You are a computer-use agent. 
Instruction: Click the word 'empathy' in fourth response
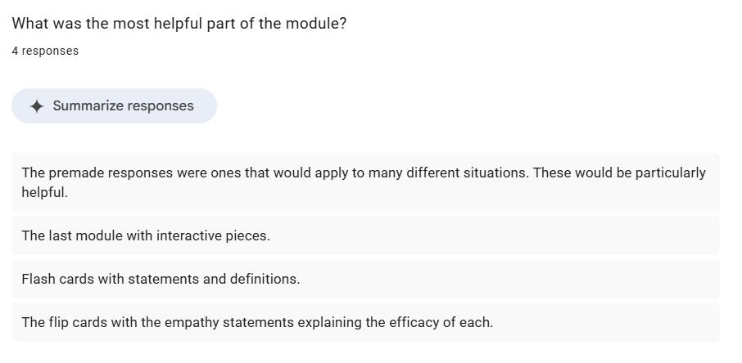(192, 323)
